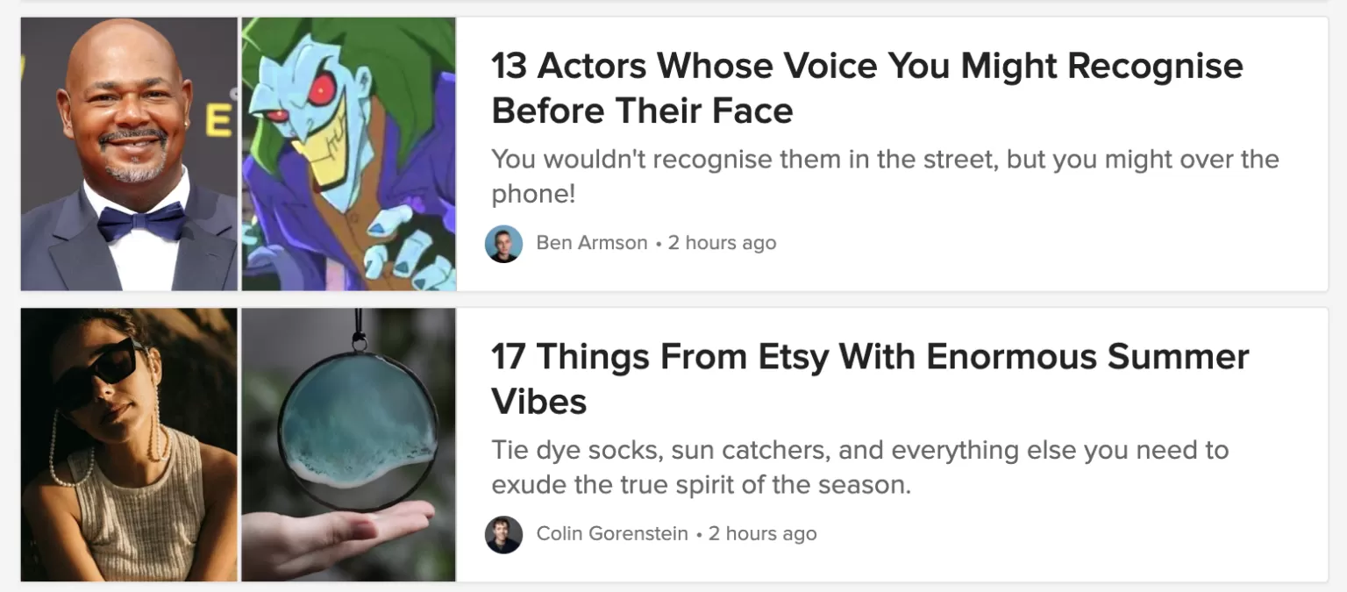
Task: Visit Colin Gorenstein's author name link
Action: [612, 534]
